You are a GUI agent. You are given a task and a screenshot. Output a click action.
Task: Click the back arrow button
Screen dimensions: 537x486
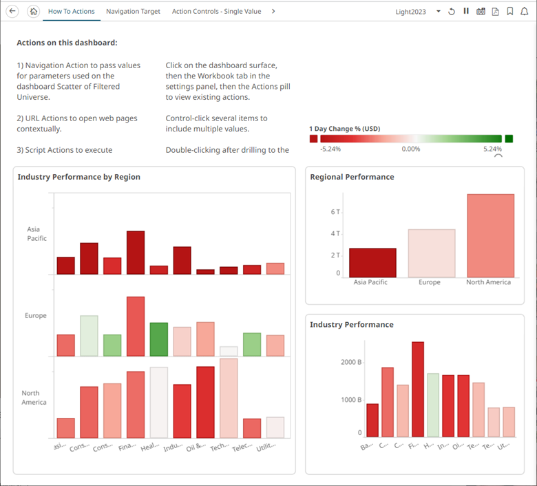[12, 11]
